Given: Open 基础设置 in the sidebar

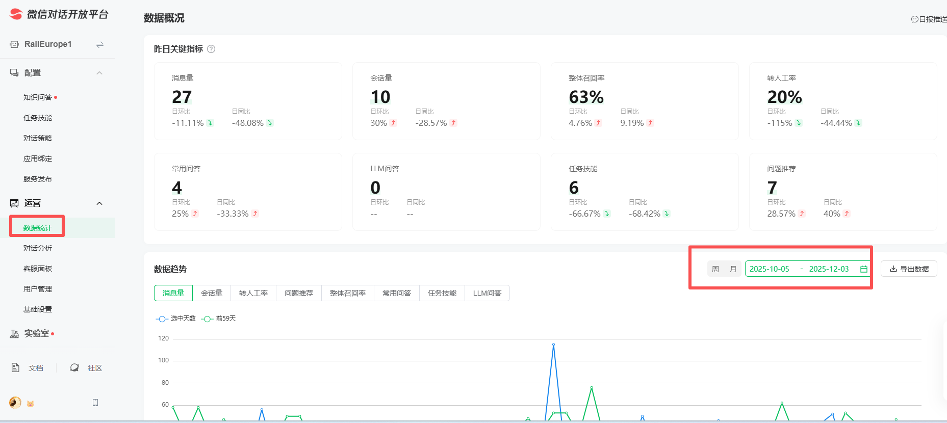Looking at the screenshot, I should (38, 309).
